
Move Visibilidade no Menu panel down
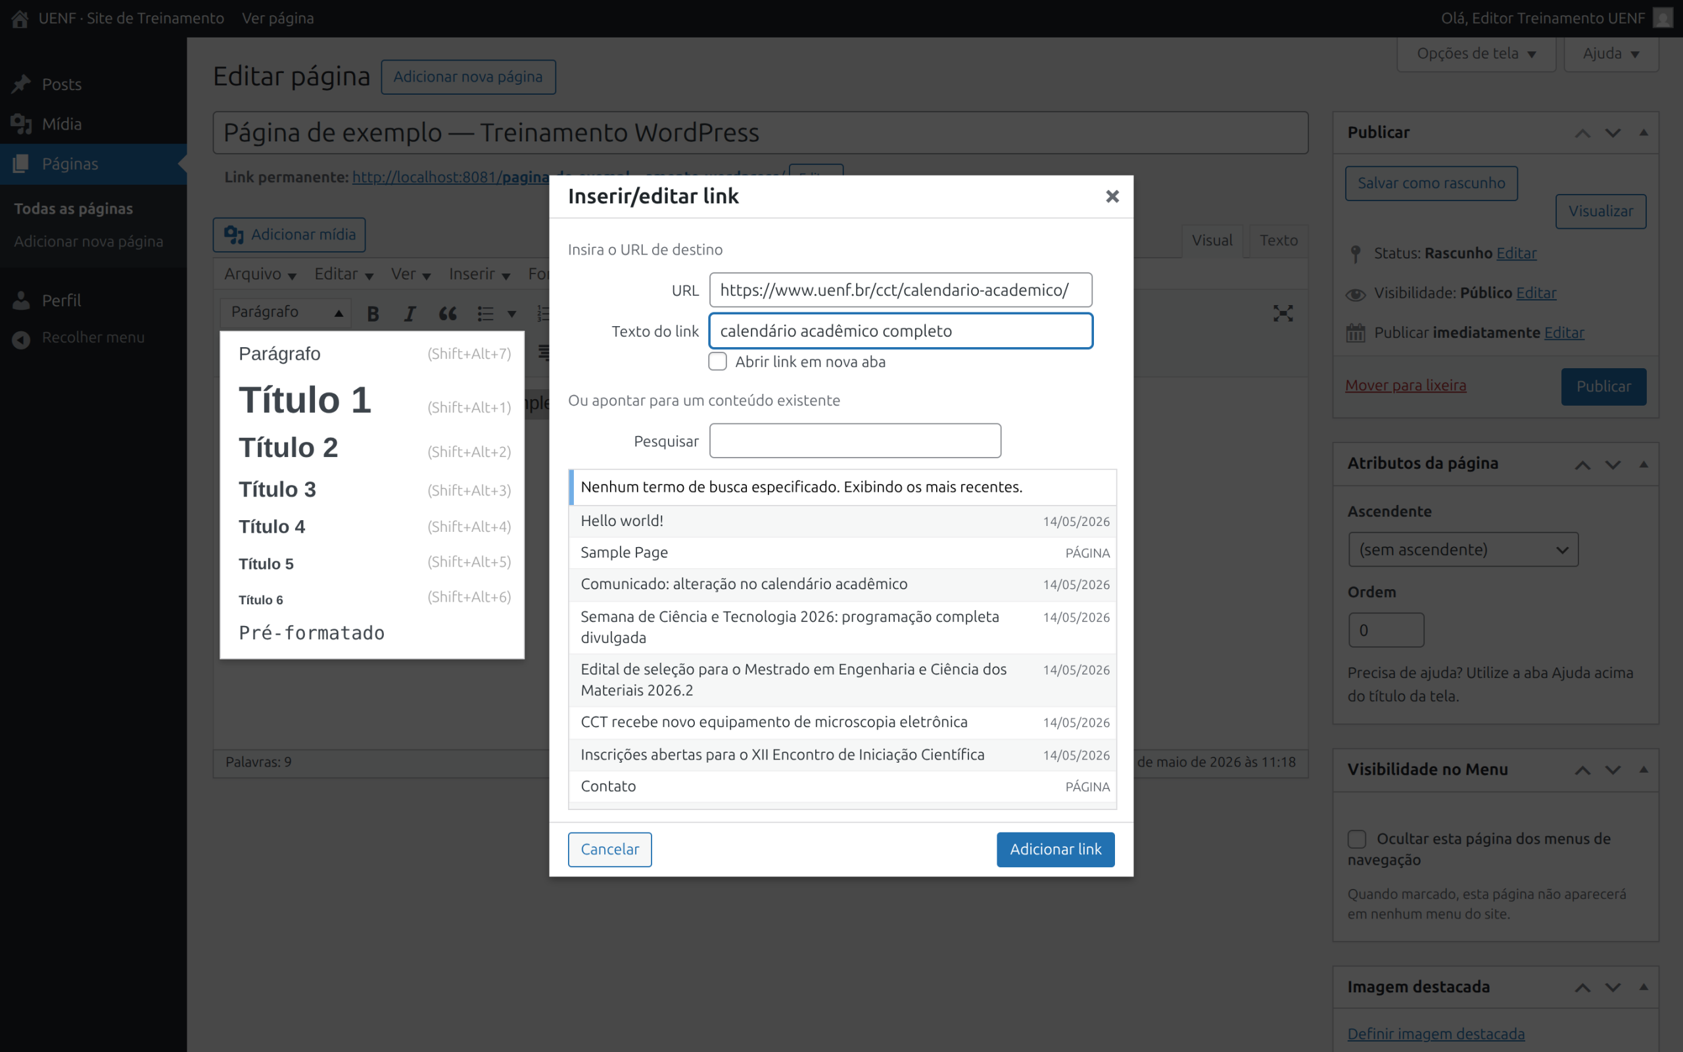[x=1613, y=769]
